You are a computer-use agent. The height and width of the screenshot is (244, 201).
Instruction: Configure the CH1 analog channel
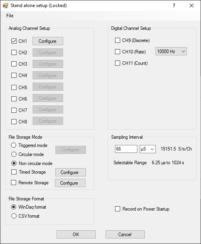[x=48, y=41]
